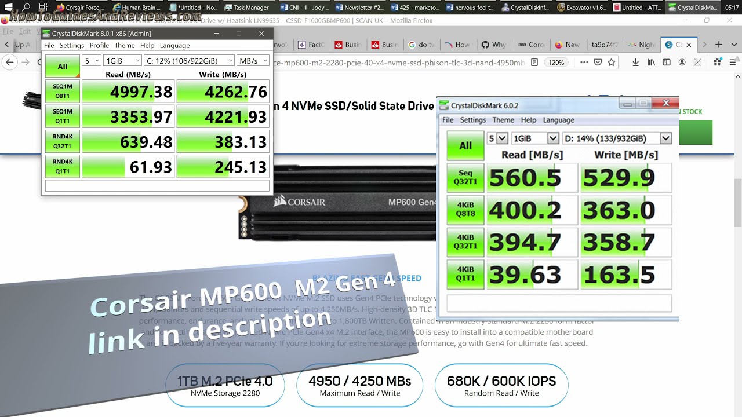Run the RND4K Q1T1 test

point(63,166)
